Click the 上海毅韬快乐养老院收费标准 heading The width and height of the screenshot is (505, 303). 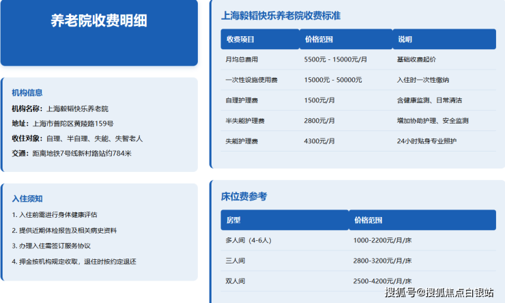(281, 16)
